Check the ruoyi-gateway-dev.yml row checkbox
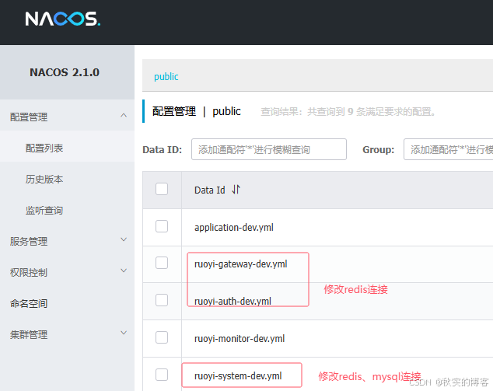 pos(162,263)
